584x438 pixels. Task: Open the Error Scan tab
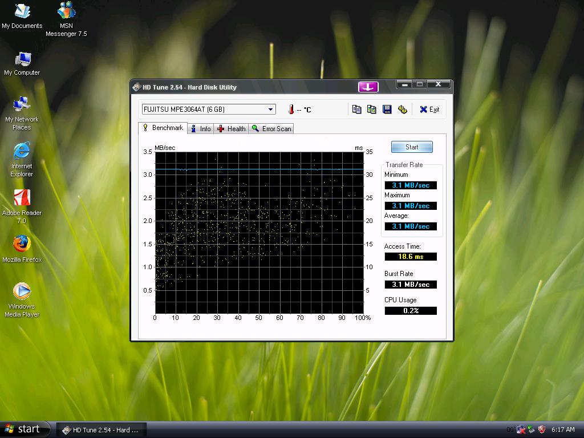pyautogui.click(x=271, y=128)
